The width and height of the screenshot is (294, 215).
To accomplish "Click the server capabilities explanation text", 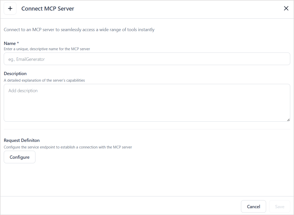I will pyautogui.click(x=44, y=80).
